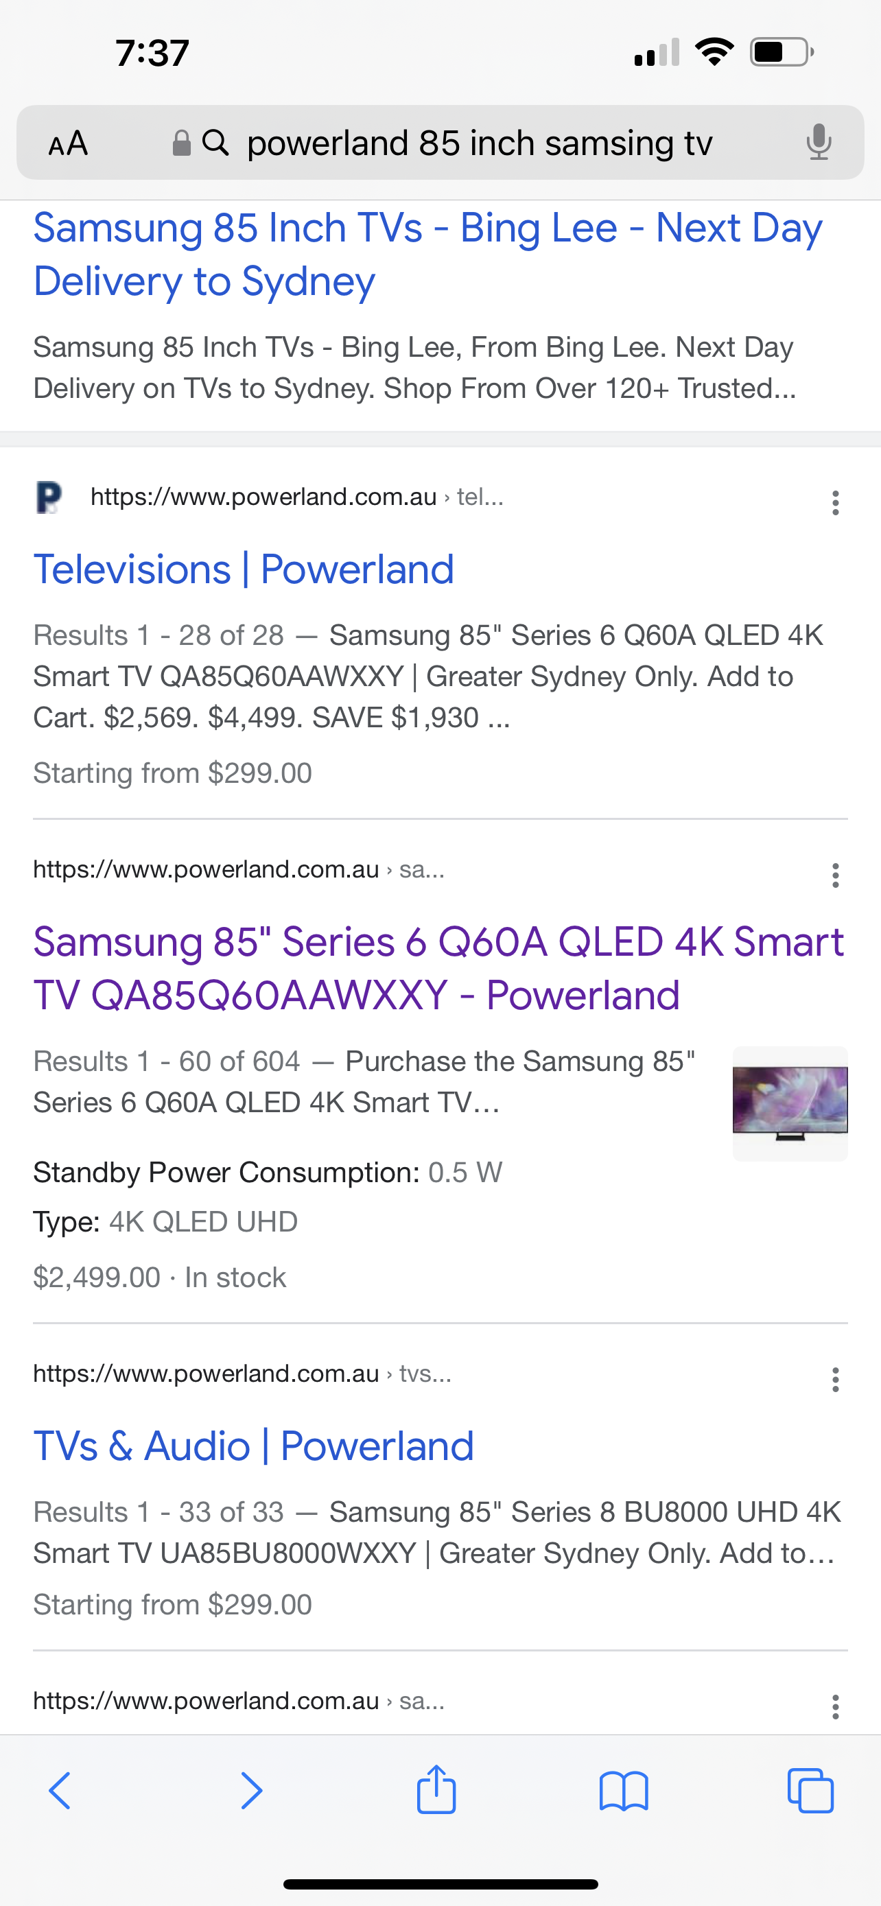Open the Share sheet icon
The image size is (881, 1906).
(436, 1790)
